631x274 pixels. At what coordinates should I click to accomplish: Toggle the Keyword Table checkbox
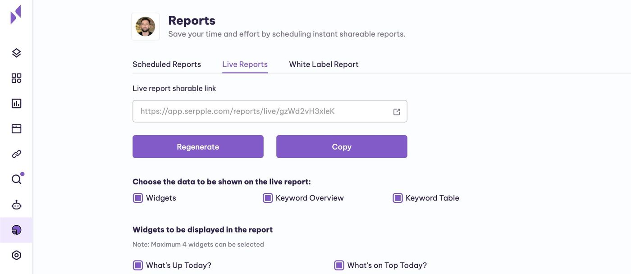pyautogui.click(x=398, y=198)
